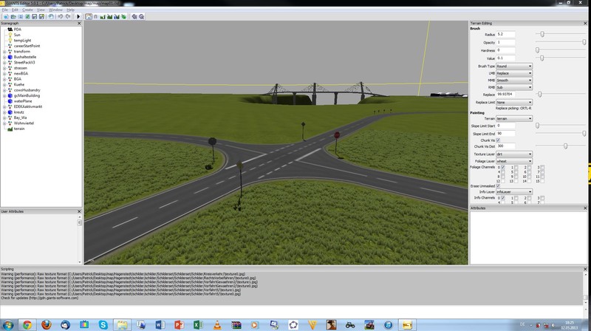
Task: Activate the terrain sculpt mode icon
Action: coord(103,16)
